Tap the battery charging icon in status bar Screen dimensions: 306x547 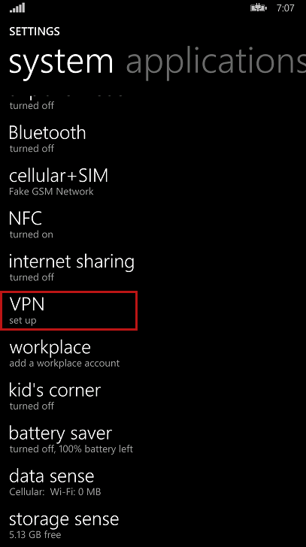(x=259, y=8)
